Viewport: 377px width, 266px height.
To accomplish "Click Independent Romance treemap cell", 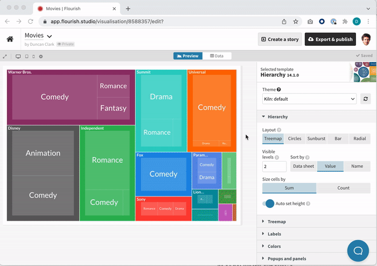I will pyautogui.click(x=107, y=160).
